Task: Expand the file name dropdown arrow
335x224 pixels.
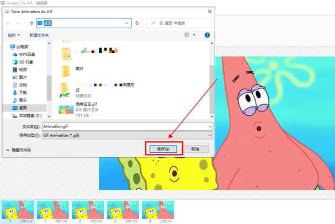Action: coord(210,127)
